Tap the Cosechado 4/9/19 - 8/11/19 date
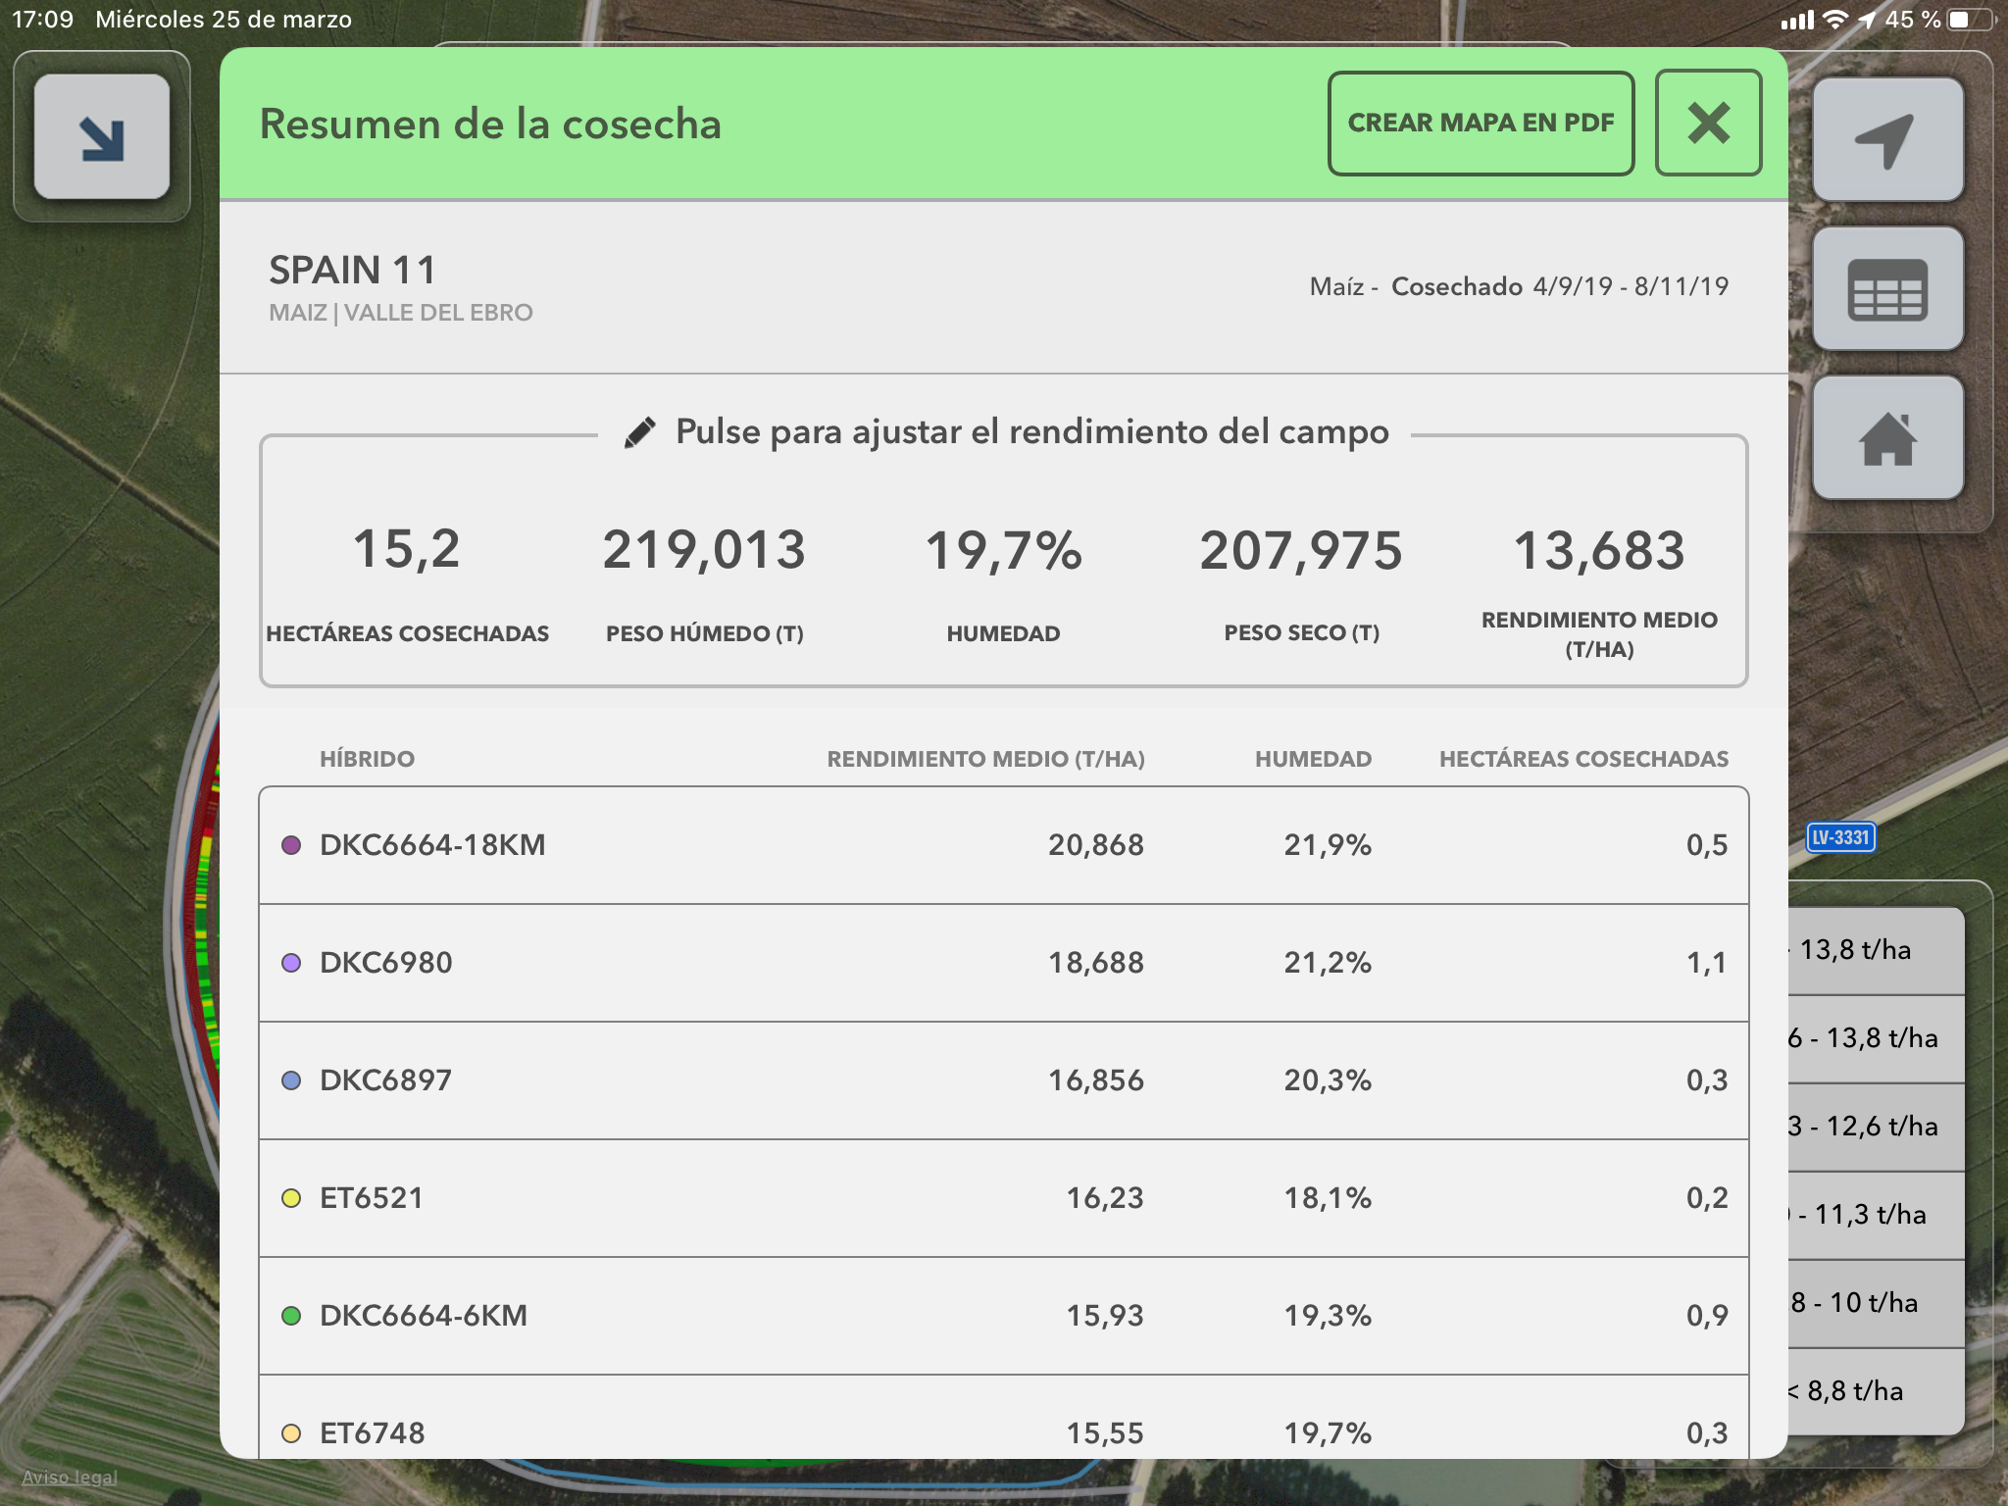 point(1560,286)
